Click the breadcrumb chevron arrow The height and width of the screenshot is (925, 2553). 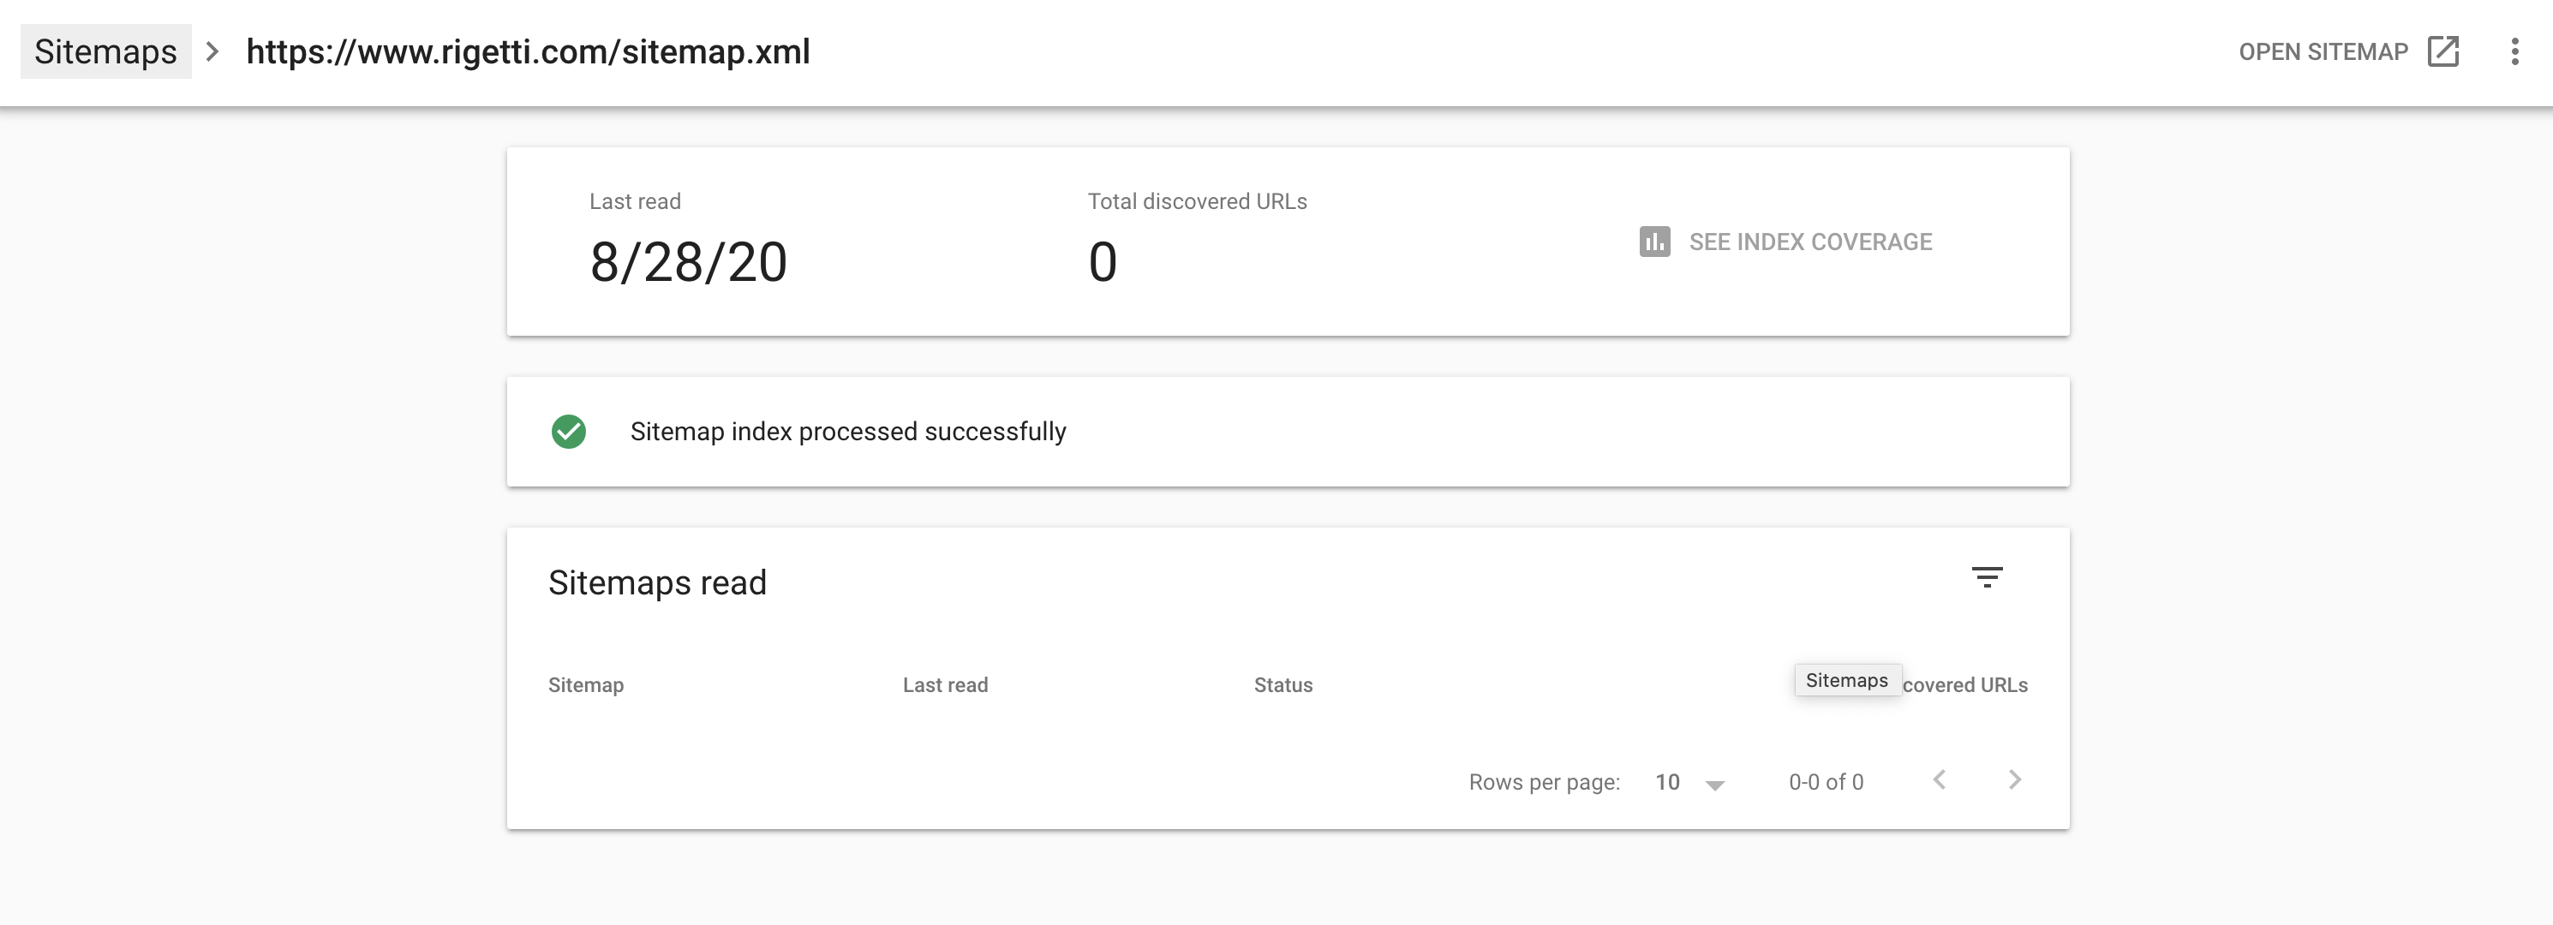212,51
